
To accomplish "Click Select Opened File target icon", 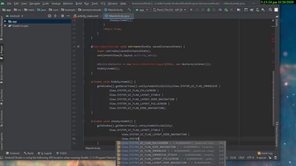I will (x=49, y=16).
